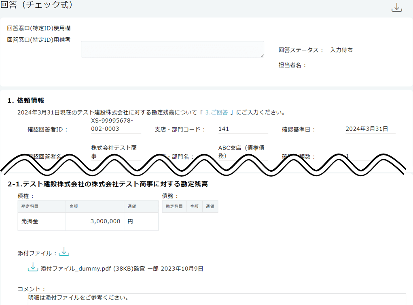
Task: Select the 確認回答者ID value field
Action: tap(116, 125)
